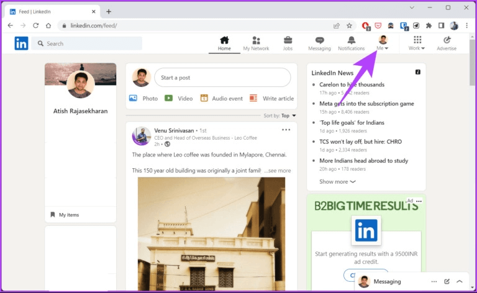Viewport: 477px width, 293px height.
Task: Open the Pocket extension icon
Action: [x=378, y=25]
